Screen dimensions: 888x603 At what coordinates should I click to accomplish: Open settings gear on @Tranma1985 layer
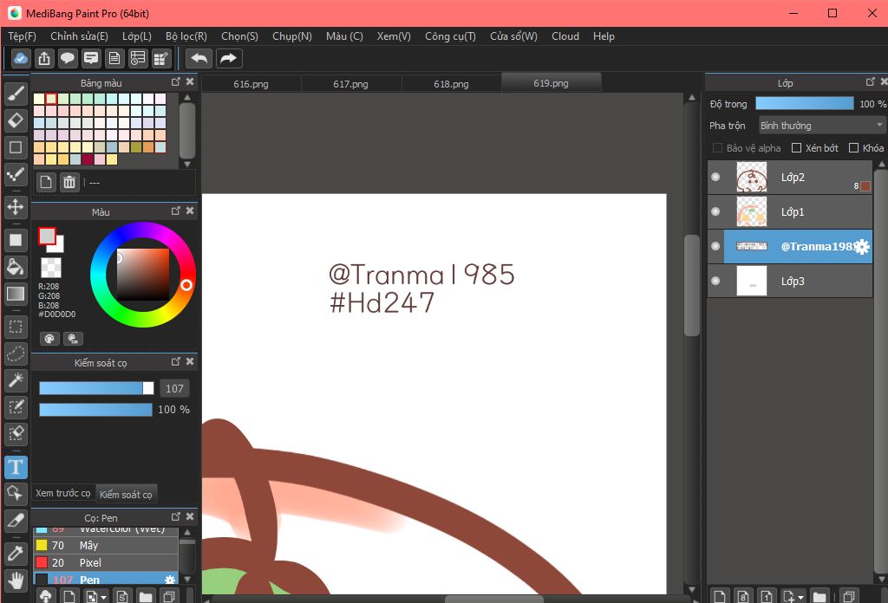point(862,247)
